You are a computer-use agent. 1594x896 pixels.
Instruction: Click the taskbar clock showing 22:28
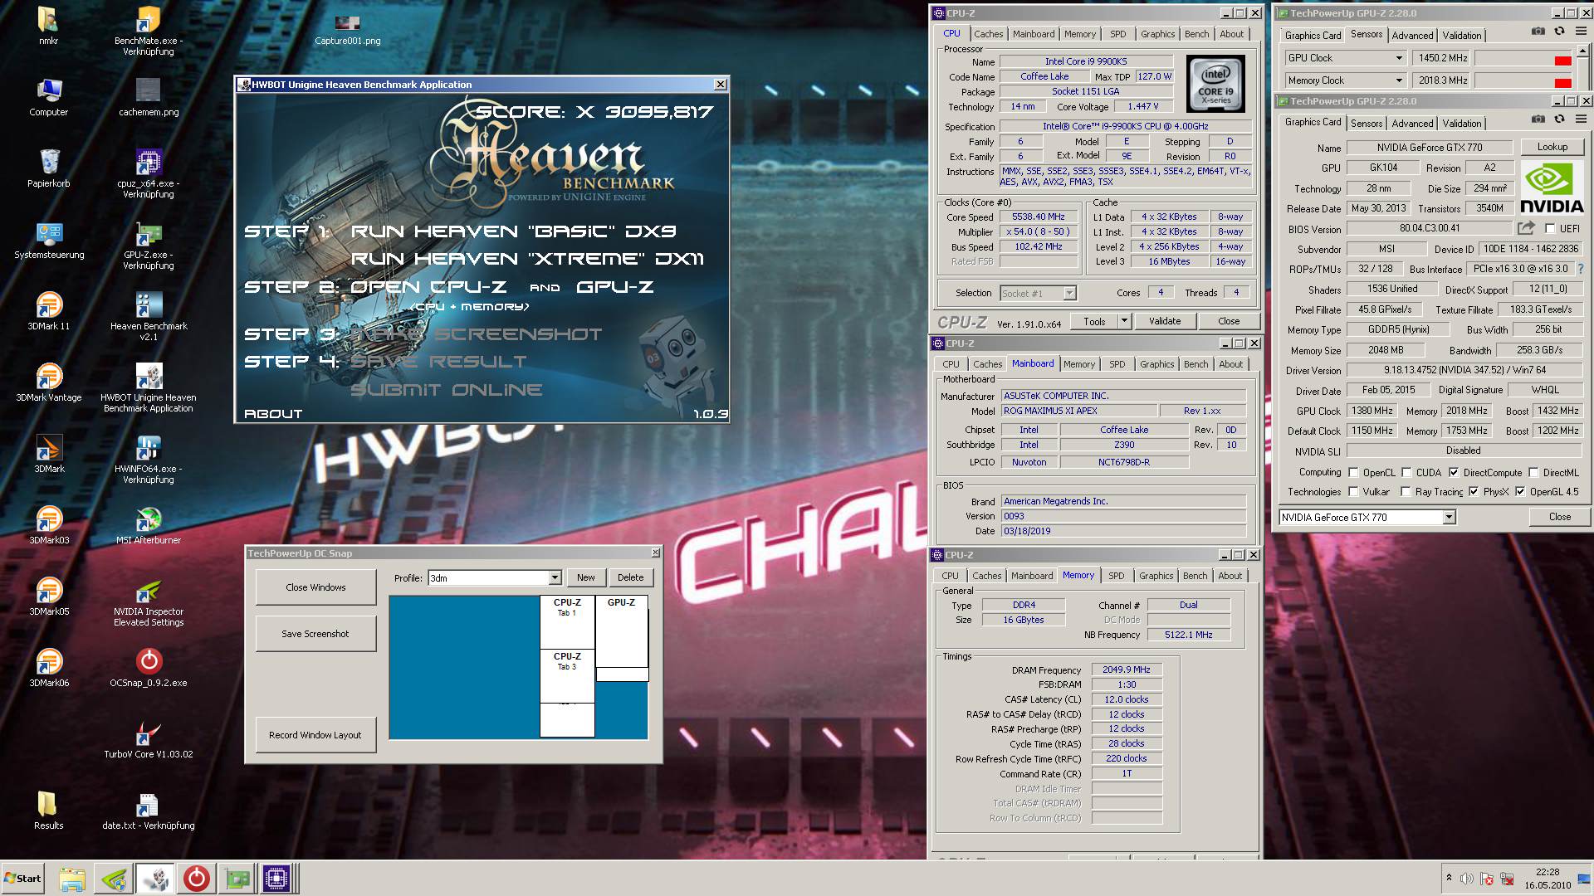click(x=1547, y=872)
